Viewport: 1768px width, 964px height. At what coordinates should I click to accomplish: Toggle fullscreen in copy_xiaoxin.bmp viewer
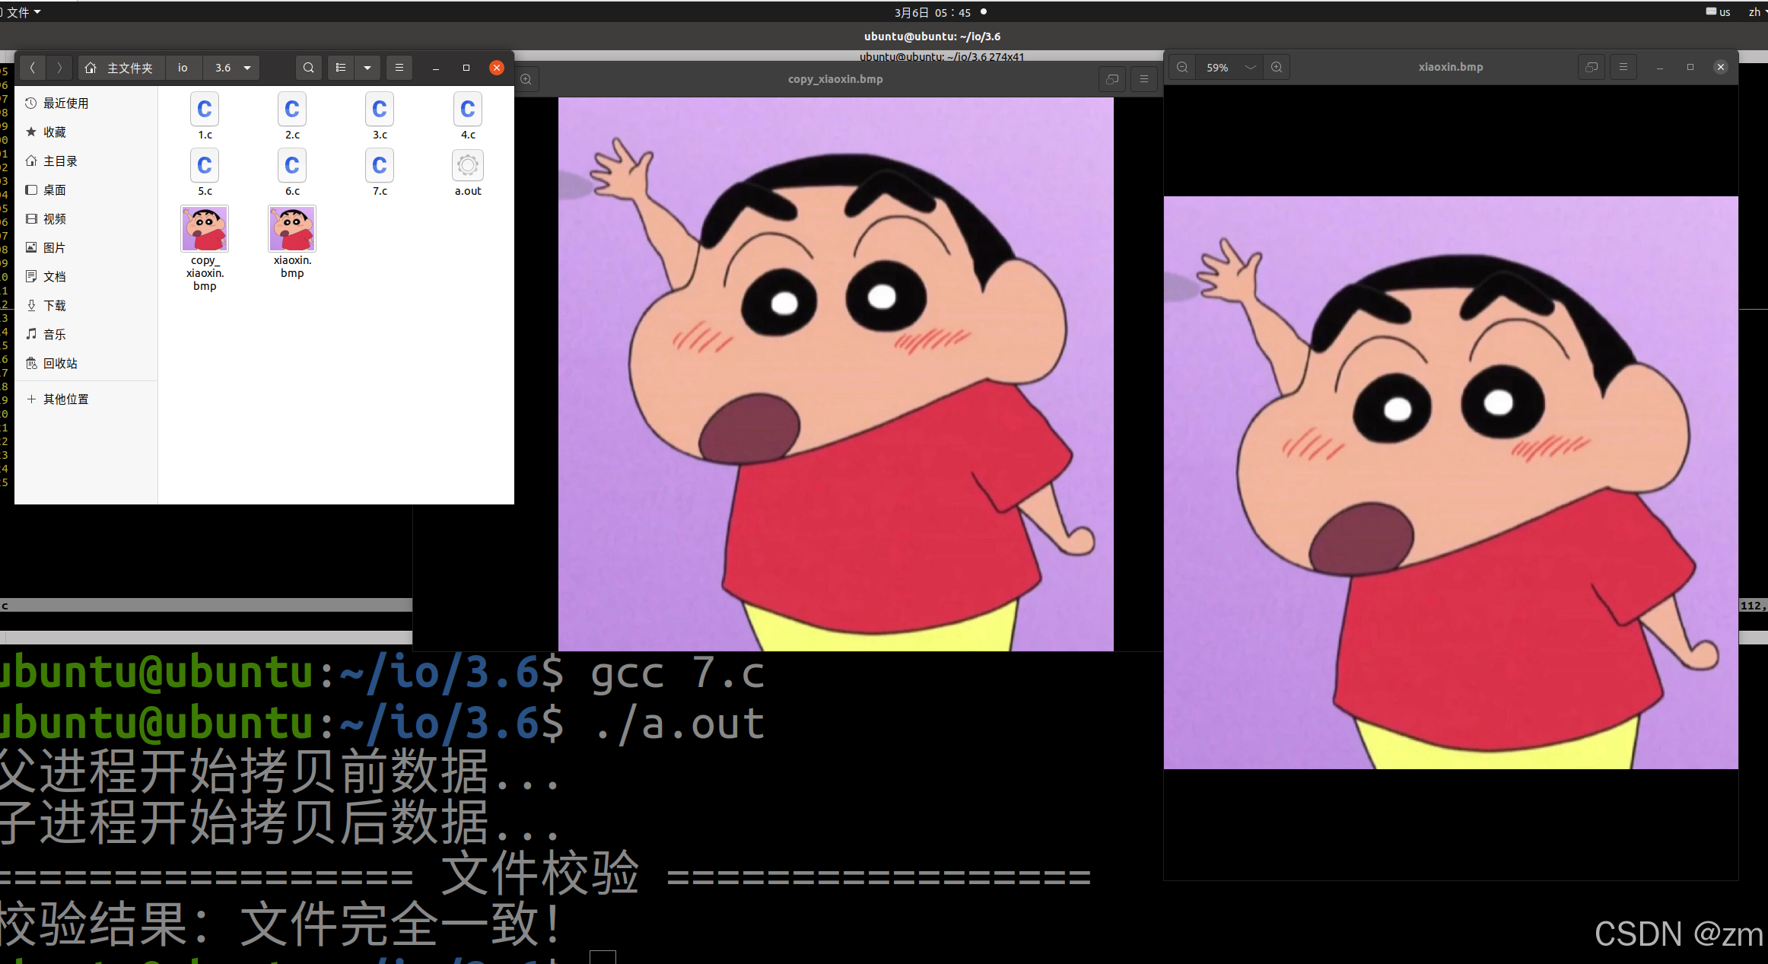coord(1112,79)
